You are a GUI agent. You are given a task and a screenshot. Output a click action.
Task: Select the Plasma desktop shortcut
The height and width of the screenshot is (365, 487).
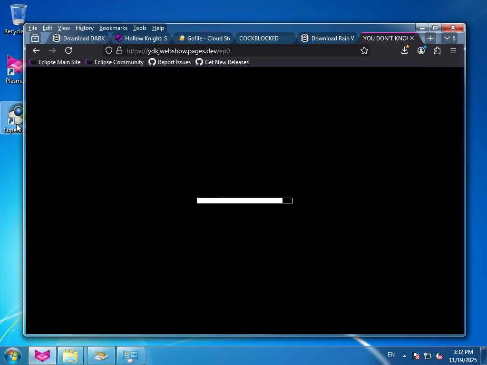(14, 69)
